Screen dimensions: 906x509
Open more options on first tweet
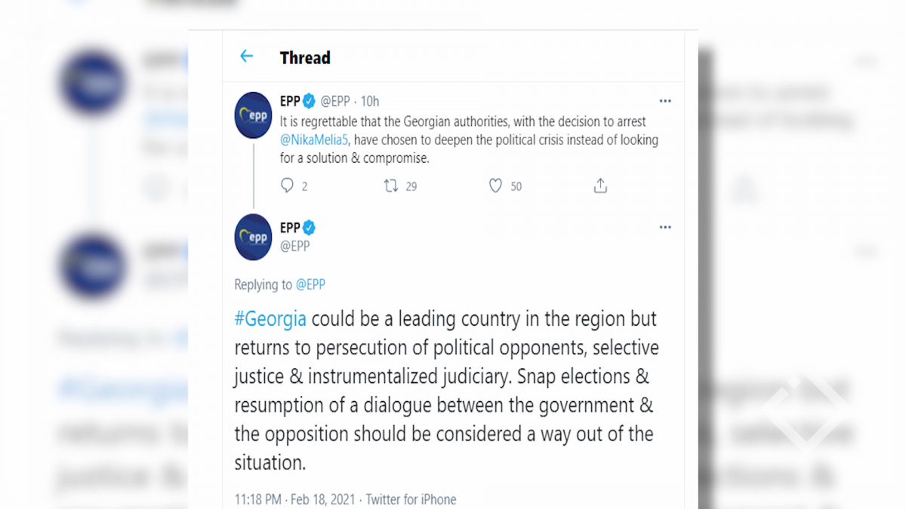pos(665,101)
